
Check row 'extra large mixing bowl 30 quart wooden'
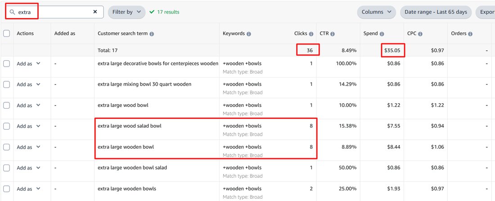click(7, 84)
